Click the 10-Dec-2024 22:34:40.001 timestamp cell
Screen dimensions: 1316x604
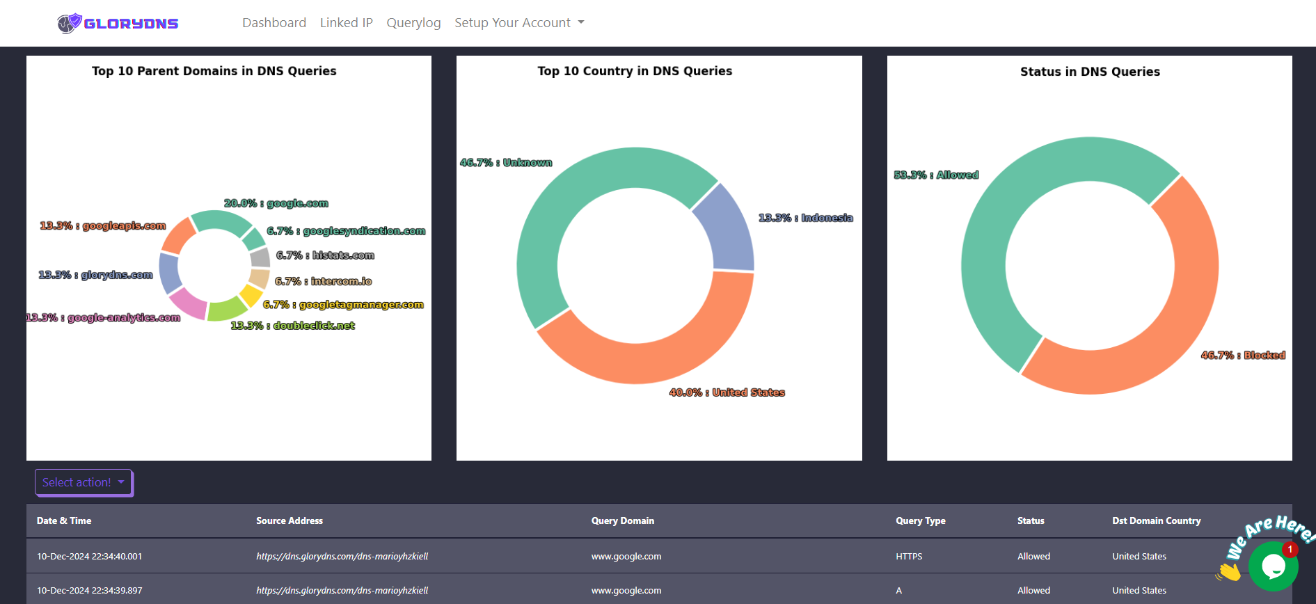pos(89,557)
